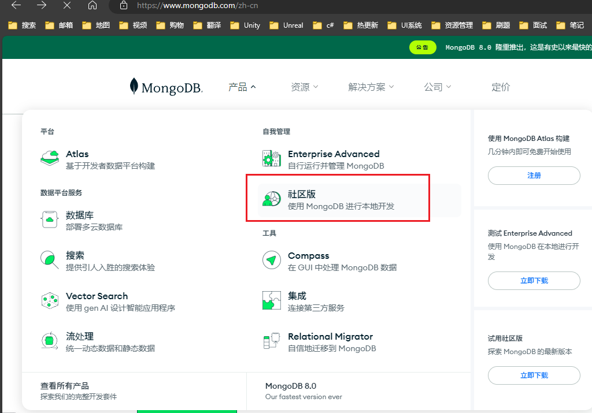The width and height of the screenshot is (592, 413).
Task: Click the 流处理 stream processing icon
Action: coord(50,341)
